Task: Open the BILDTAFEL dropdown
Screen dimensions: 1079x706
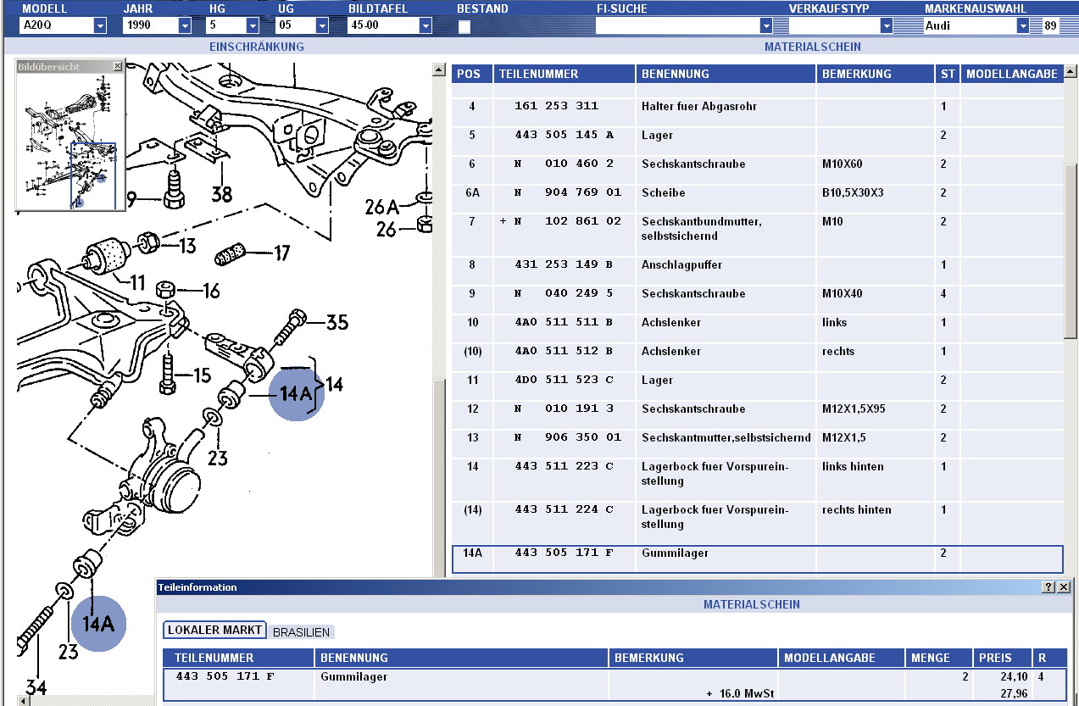Action: 425,25
